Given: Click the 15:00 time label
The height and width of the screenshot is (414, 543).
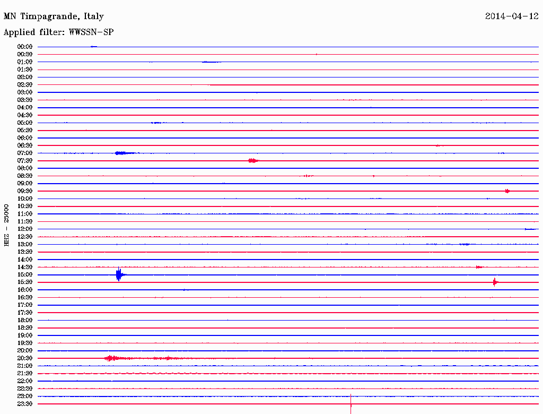Looking at the screenshot, I should pyautogui.click(x=25, y=274).
